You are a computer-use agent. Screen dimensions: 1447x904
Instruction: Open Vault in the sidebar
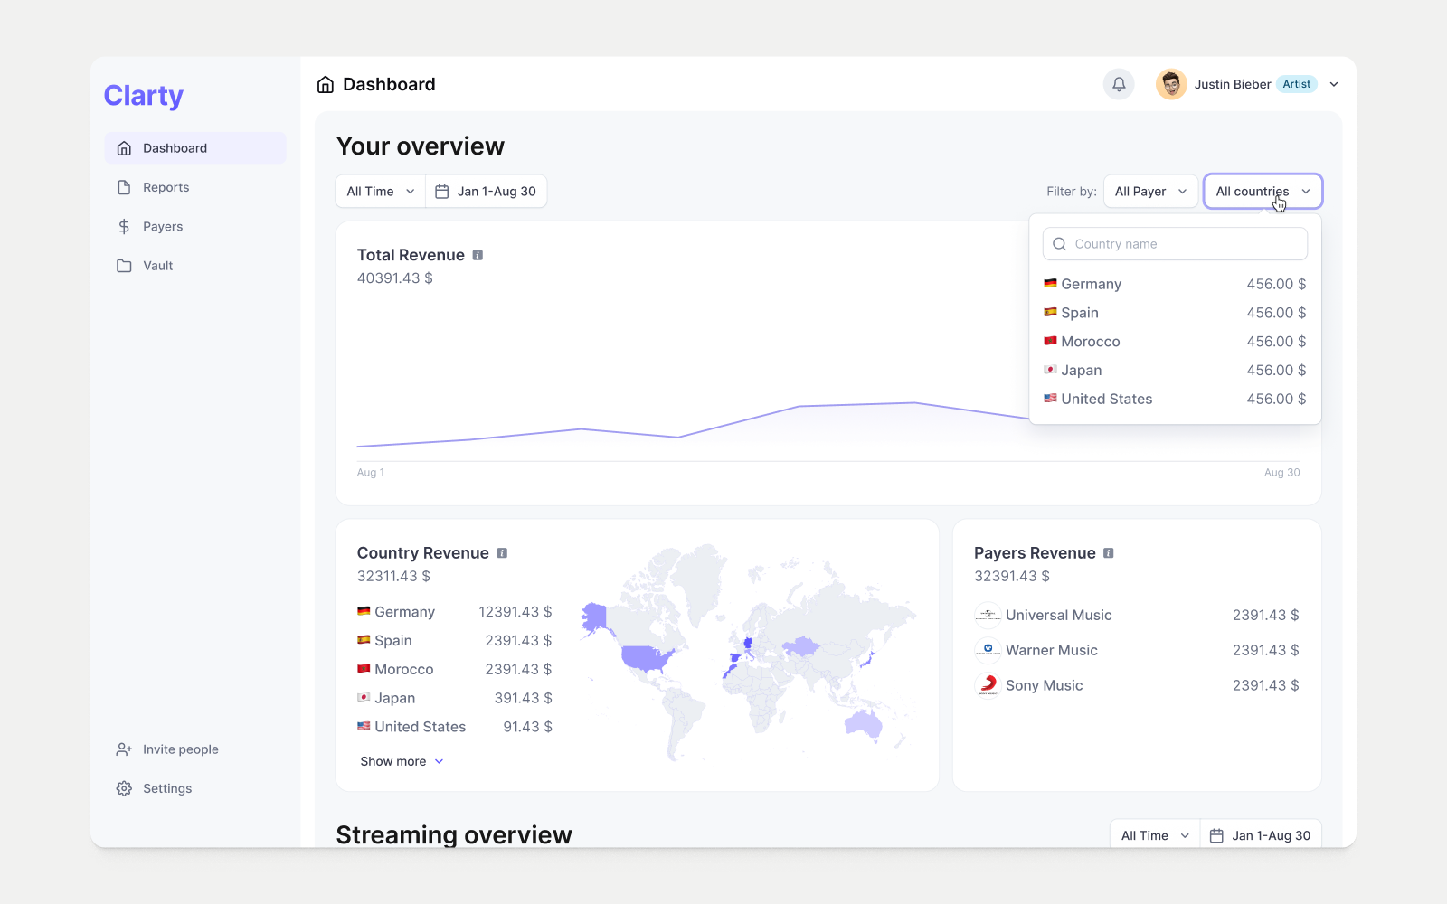(195, 266)
